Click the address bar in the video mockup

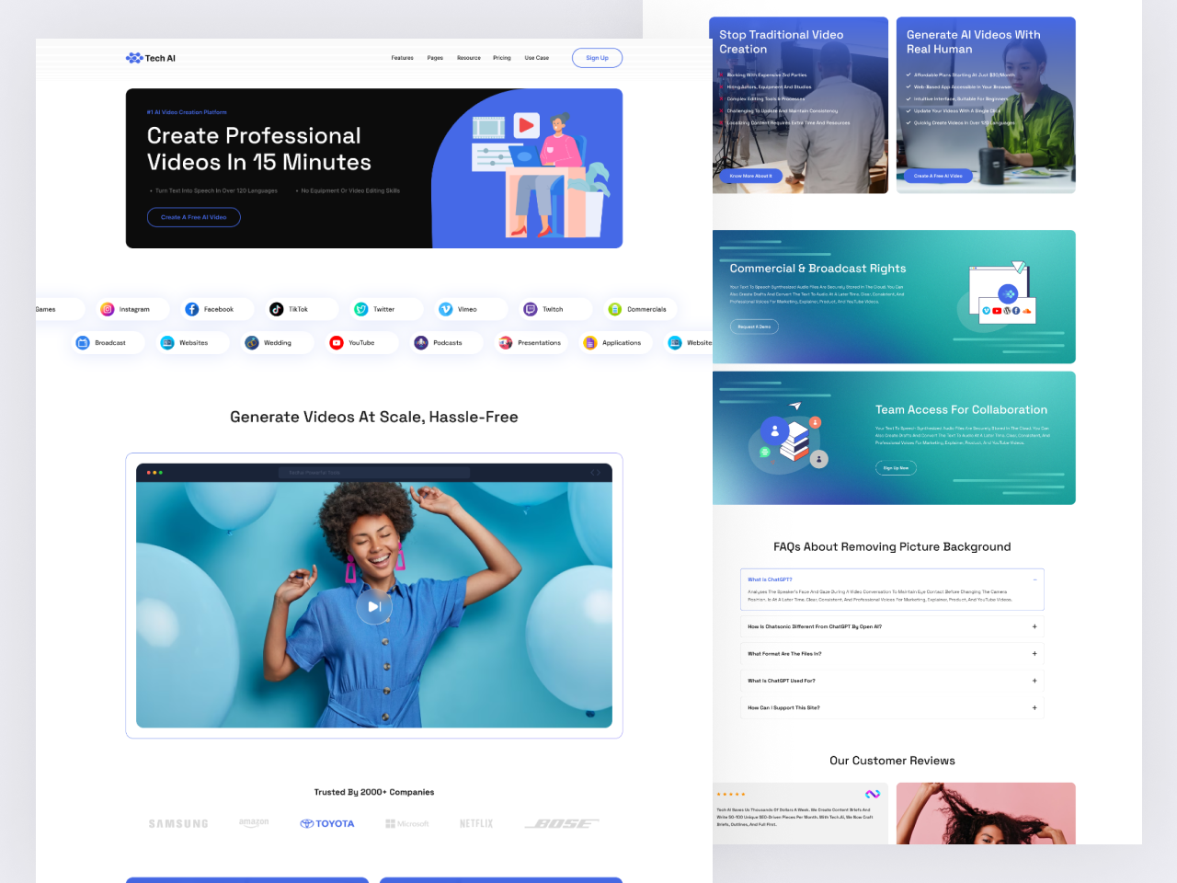click(x=374, y=473)
